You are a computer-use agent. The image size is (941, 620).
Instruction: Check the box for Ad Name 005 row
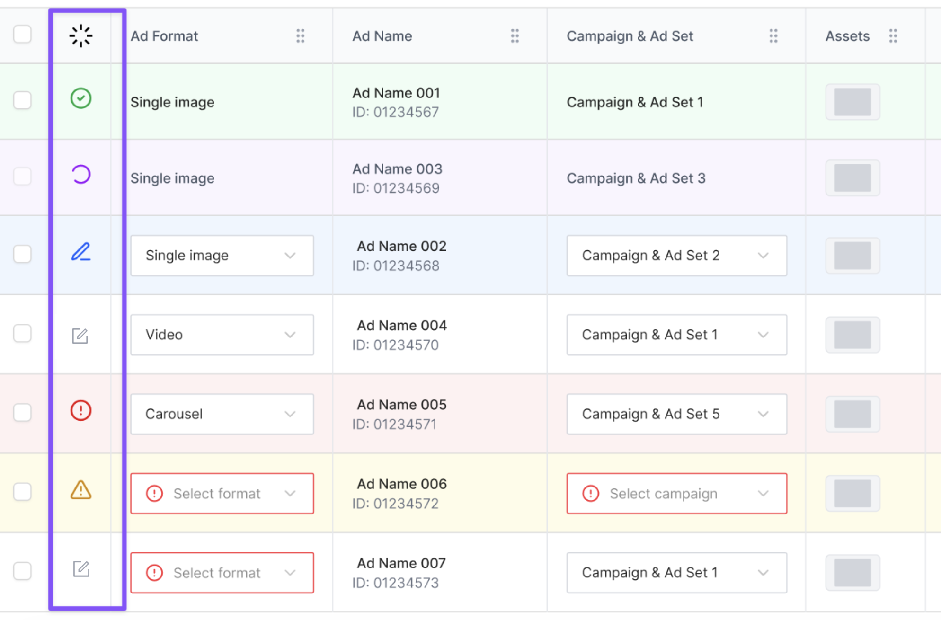tap(22, 412)
